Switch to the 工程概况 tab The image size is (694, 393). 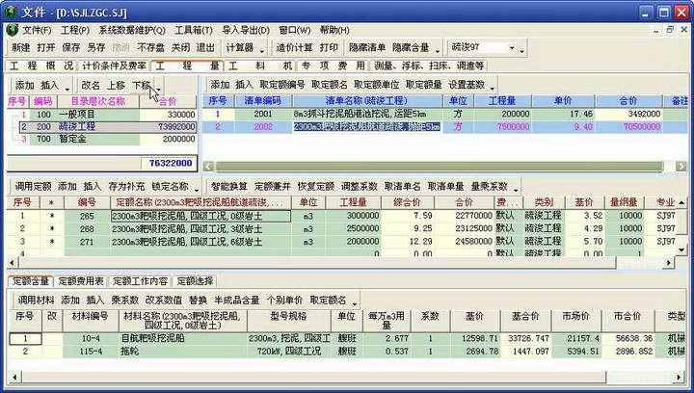click(40, 65)
